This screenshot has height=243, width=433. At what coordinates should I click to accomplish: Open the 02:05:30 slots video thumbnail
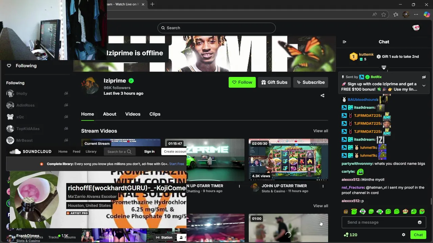pos(288,160)
